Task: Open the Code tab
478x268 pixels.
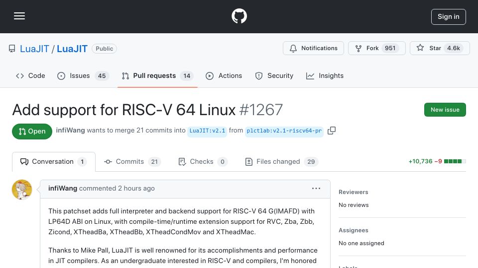Action: (x=30, y=75)
